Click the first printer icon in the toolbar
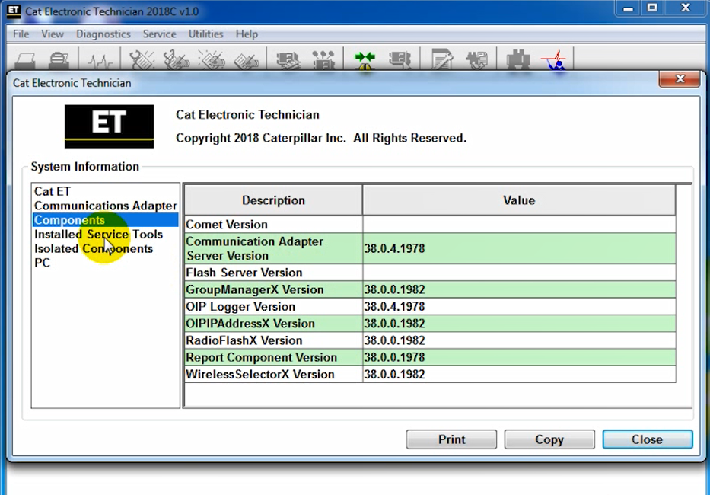Screen dimensions: 710x495 pos(27,60)
